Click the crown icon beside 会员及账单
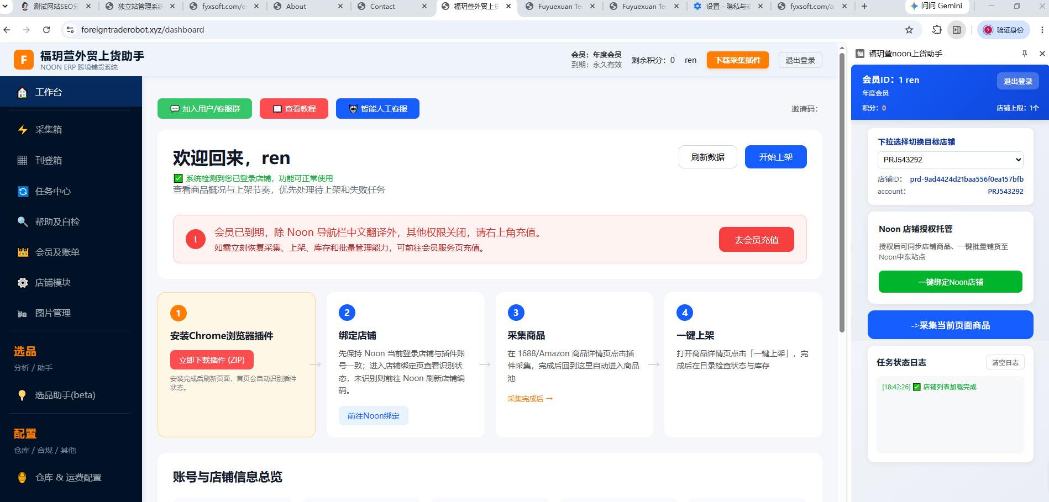1049x502 pixels. coord(23,252)
